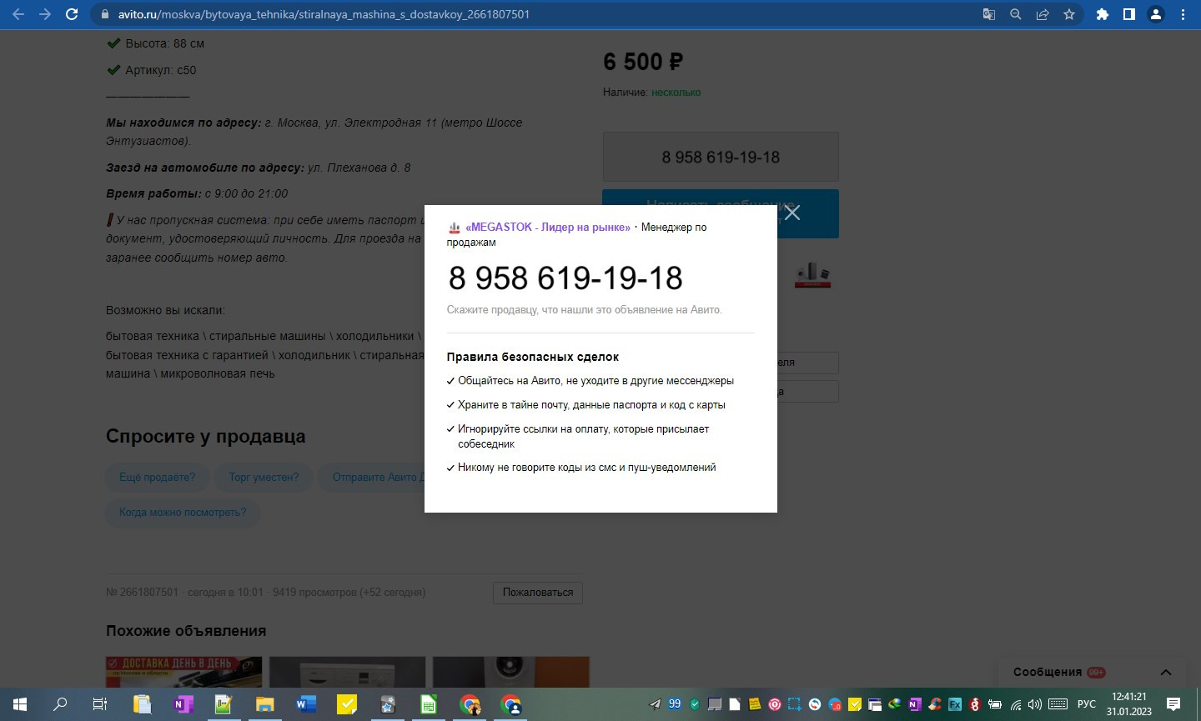The image size is (1201, 721).
Task: Share this page from the address bar
Action: coord(1043,14)
